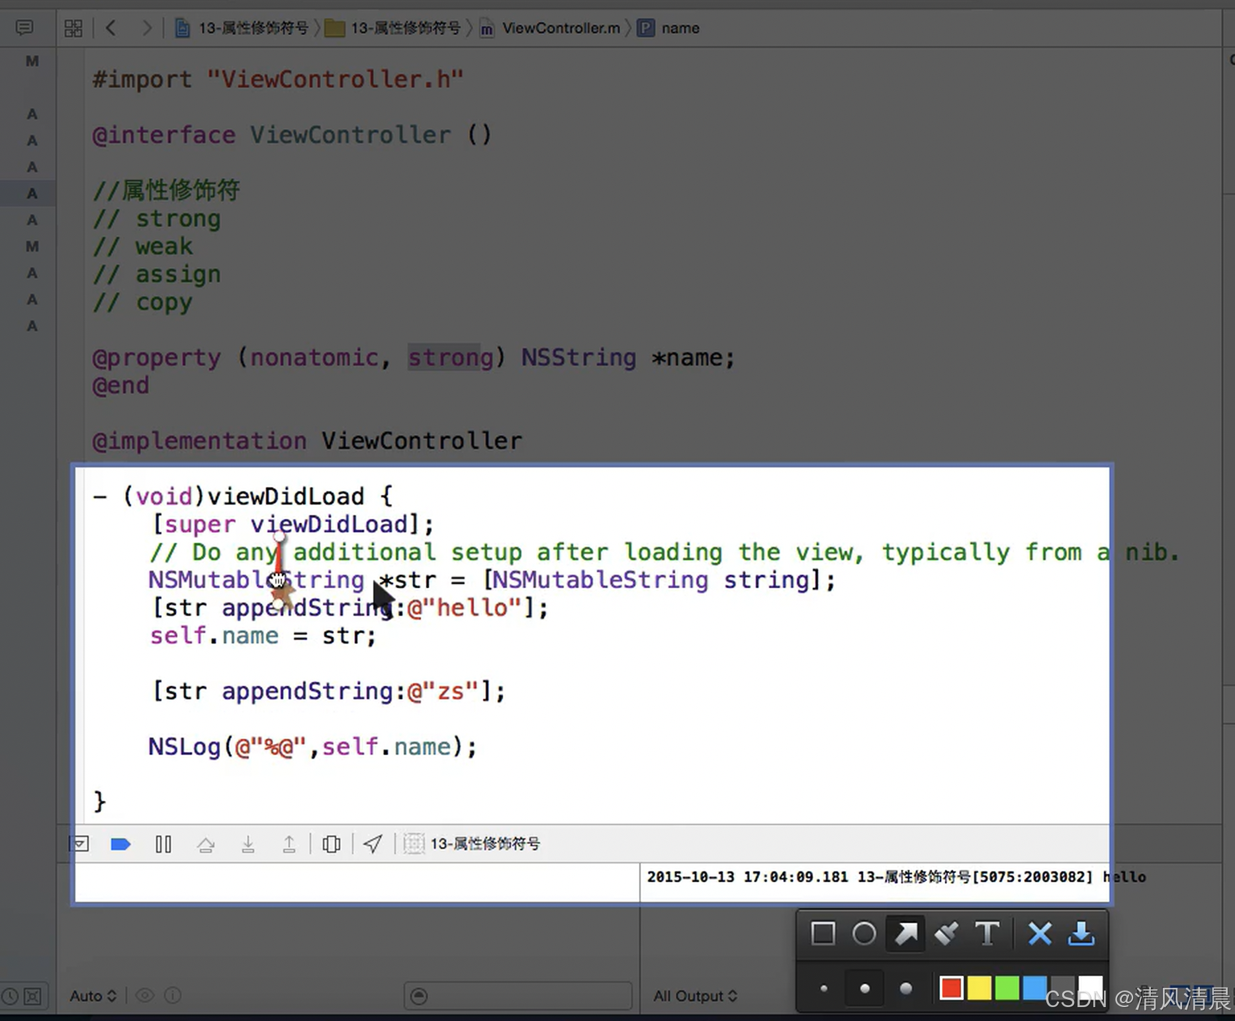1235x1021 pixels.
Task: Open the Auto variables scope dropdown
Action: point(93,996)
